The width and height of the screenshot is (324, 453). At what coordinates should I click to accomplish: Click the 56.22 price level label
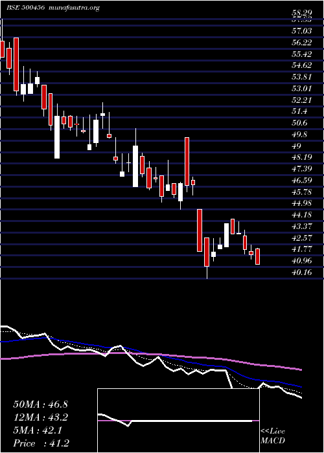pyautogui.click(x=302, y=43)
